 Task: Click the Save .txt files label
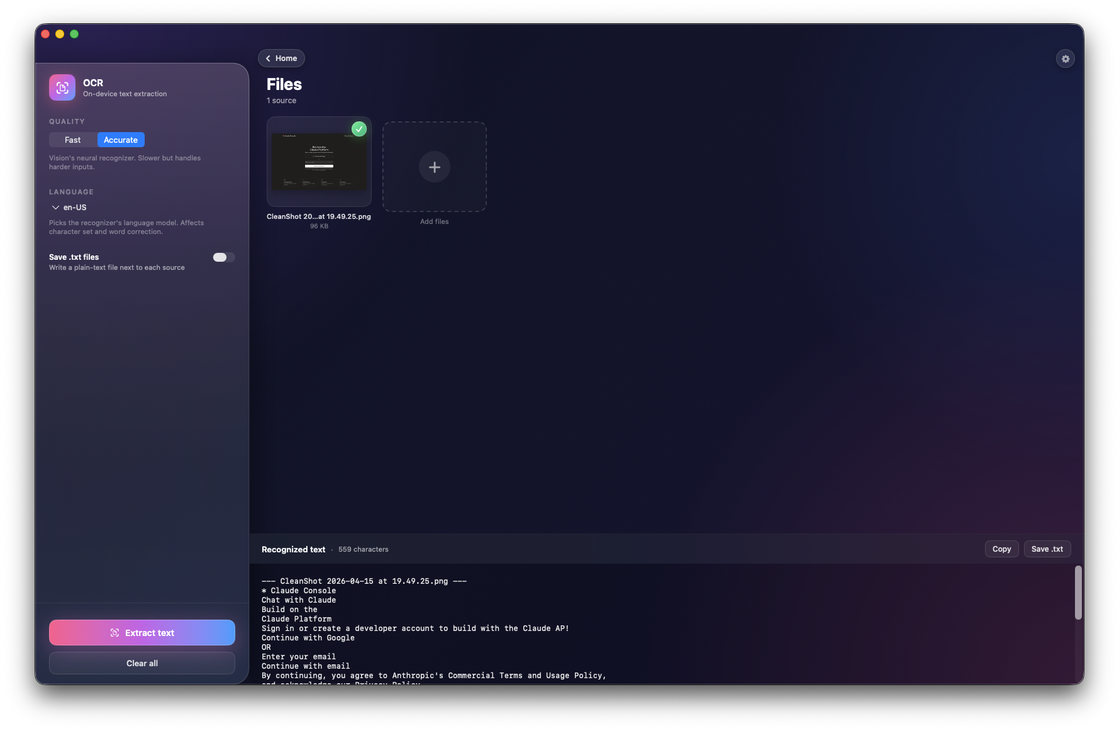point(74,257)
